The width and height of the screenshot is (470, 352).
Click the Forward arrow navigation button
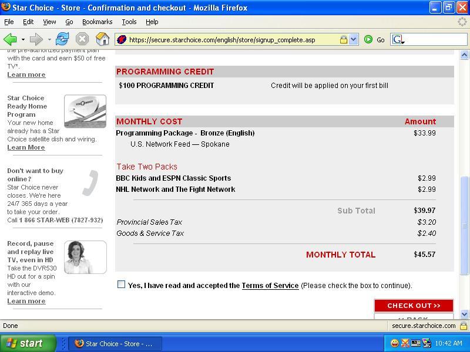click(x=36, y=39)
